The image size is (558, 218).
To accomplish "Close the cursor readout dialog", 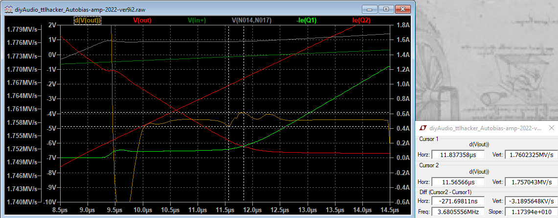I will tap(551, 127).
